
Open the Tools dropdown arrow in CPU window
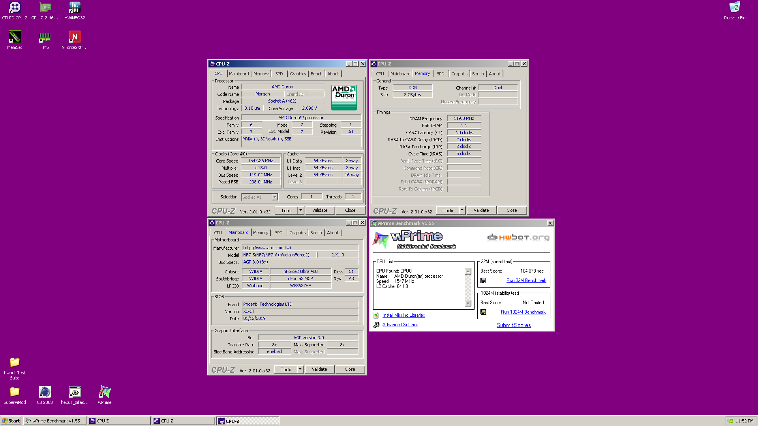[300, 210]
